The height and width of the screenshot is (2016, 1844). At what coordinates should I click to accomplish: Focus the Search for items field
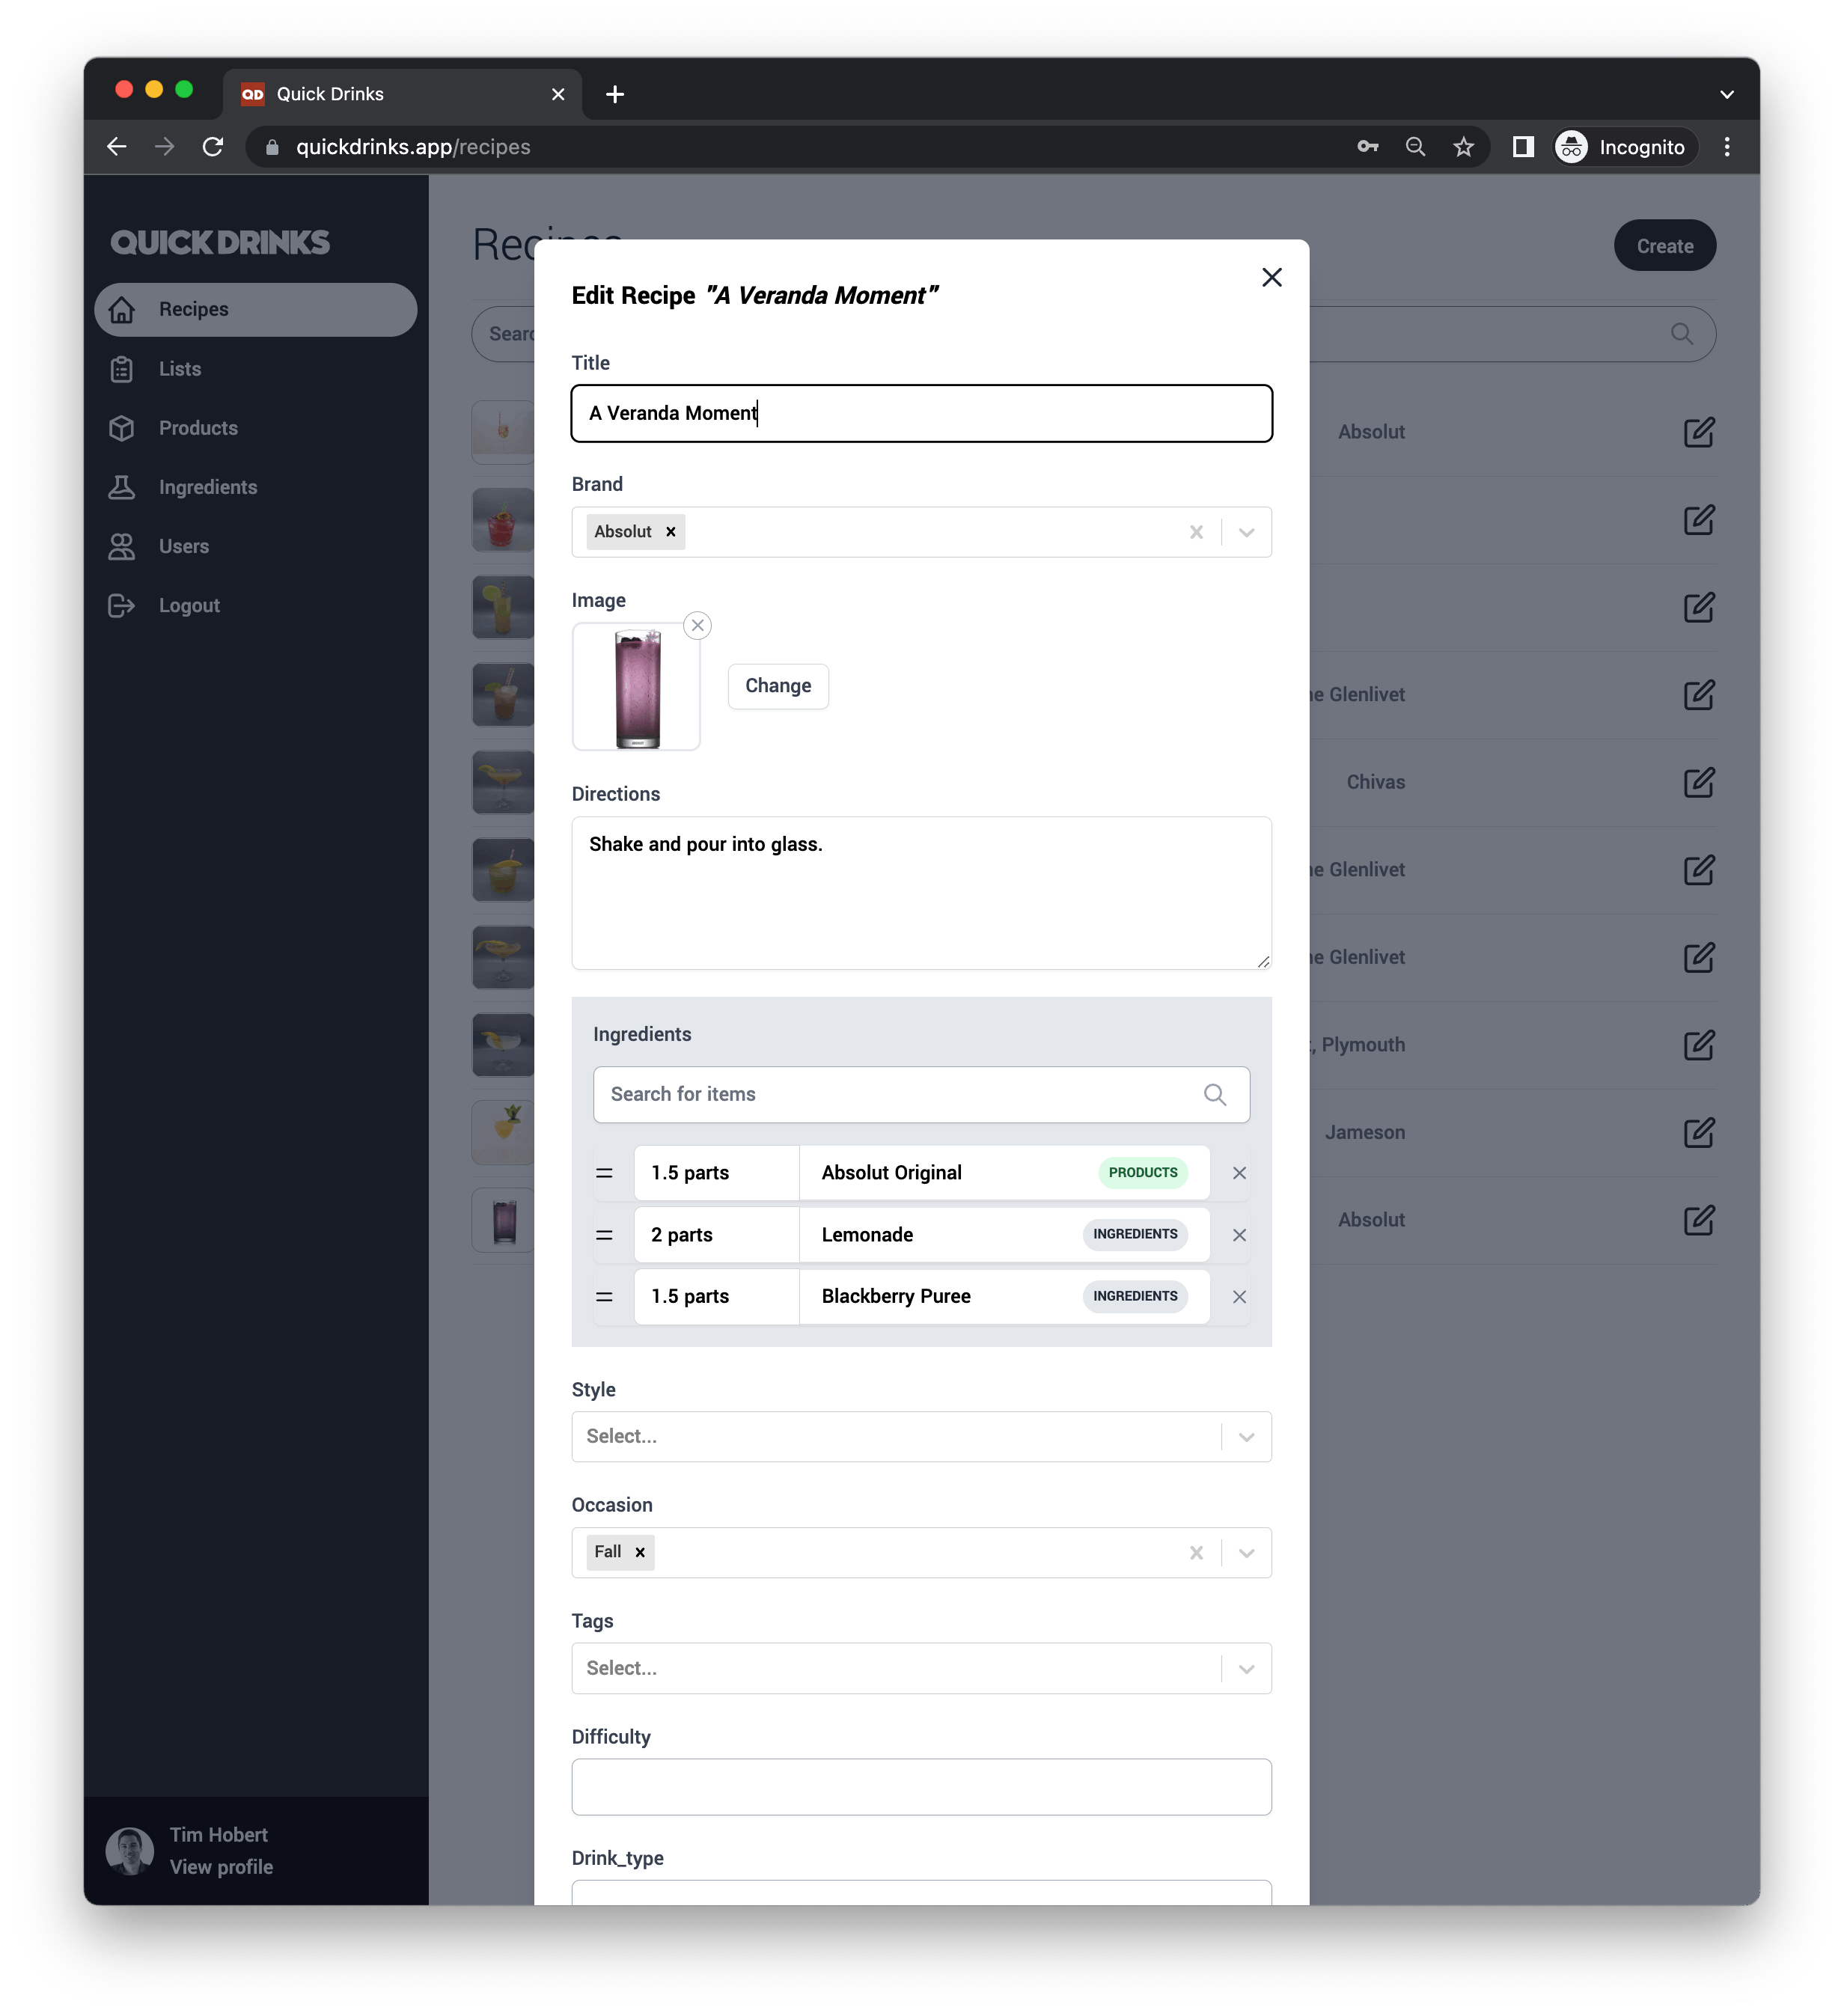[x=921, y=1094]
